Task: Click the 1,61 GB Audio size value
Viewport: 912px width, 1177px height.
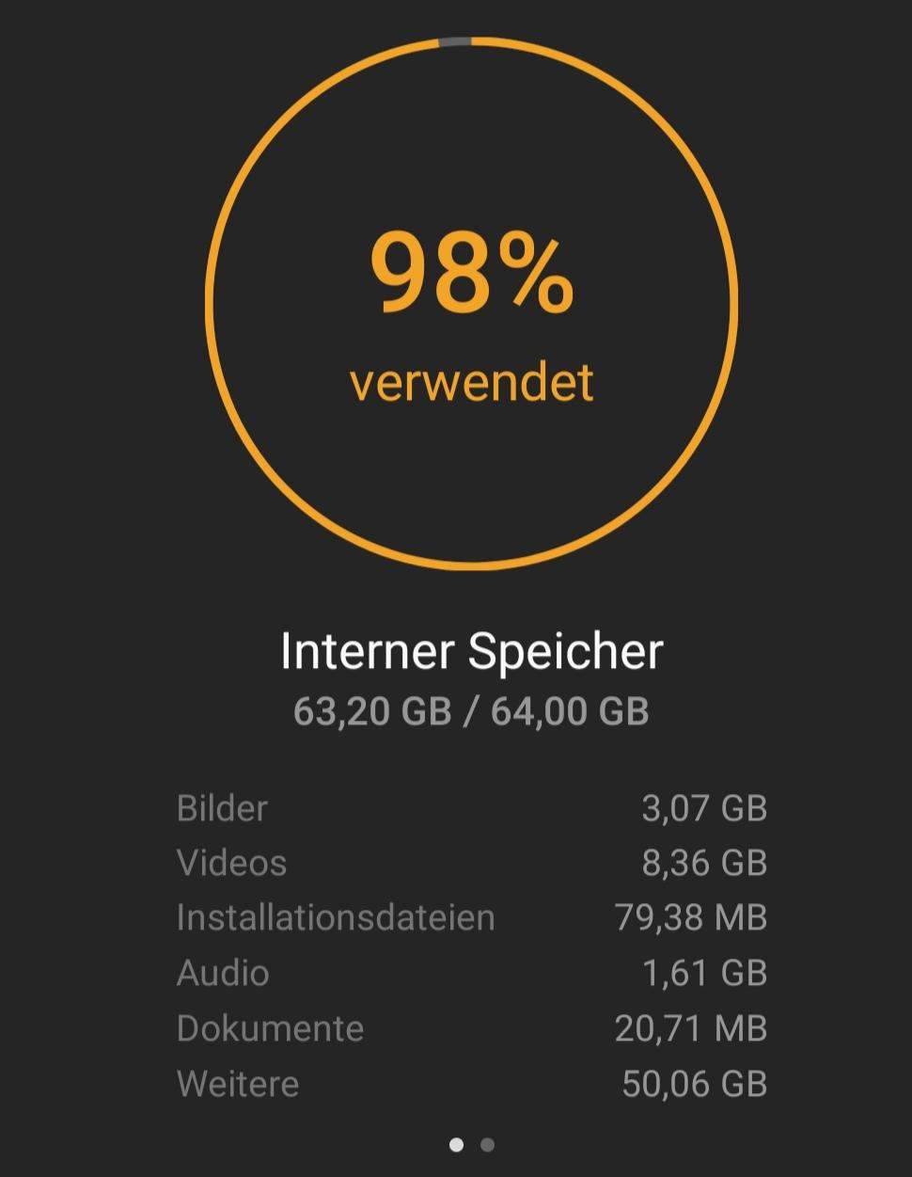Action: coord(704,973)
